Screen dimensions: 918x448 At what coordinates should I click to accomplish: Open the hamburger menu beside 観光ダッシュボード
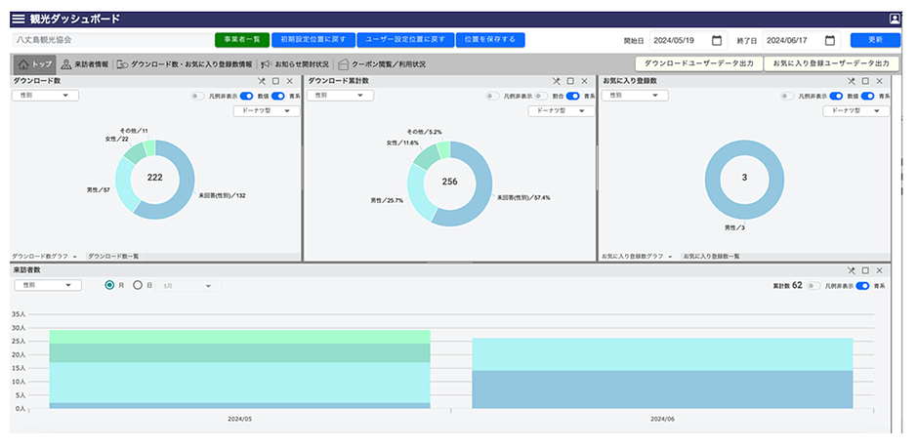coord(18,19)
